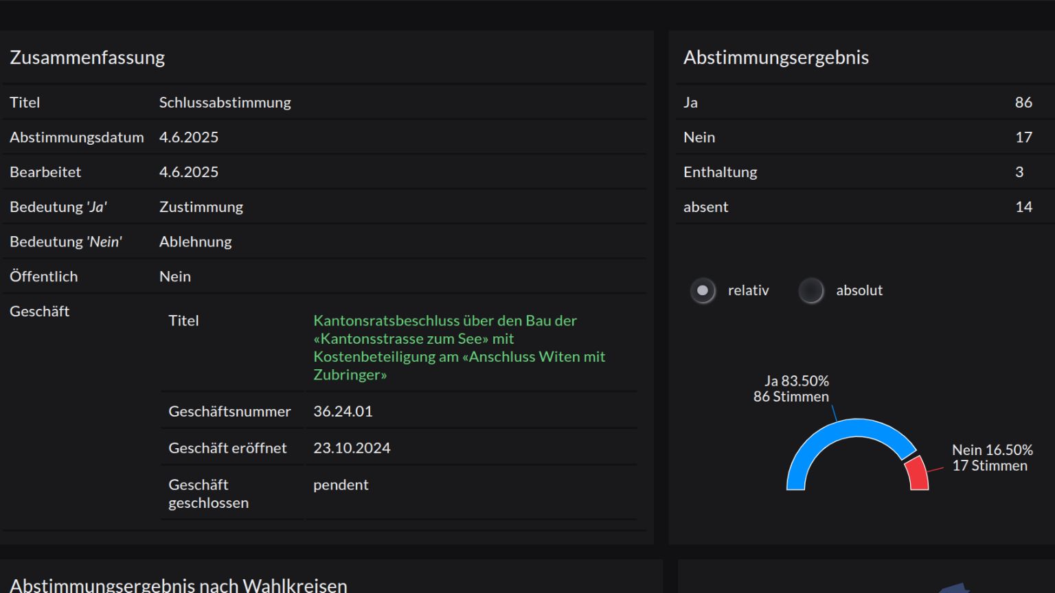Image resolution: width=1055 pixels, height=593 pixels.
Task: Open the Kantonsratsbeschluss Kantonsstrasse zum See link
Action: 459,347
